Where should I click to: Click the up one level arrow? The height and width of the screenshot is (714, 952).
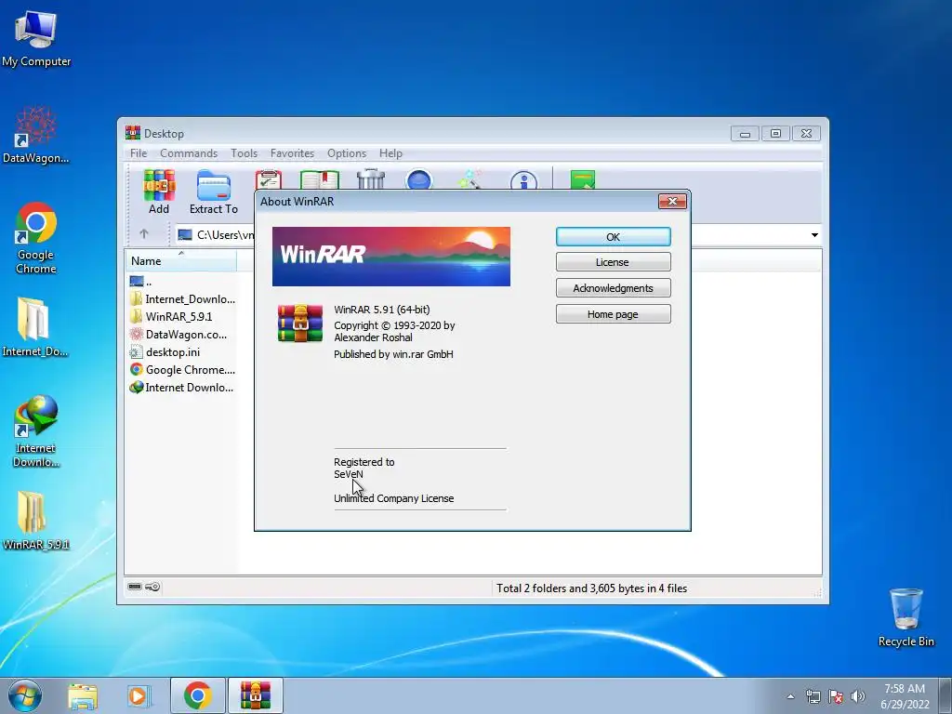[144, 233]
